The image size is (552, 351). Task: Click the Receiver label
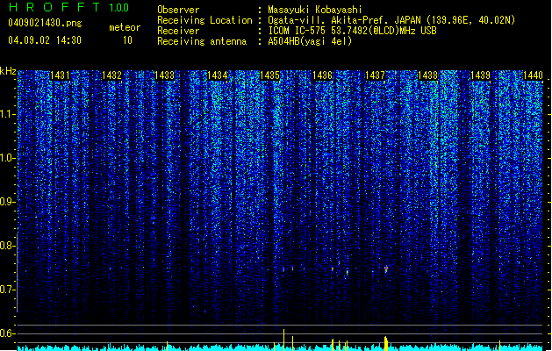[178, 31]
